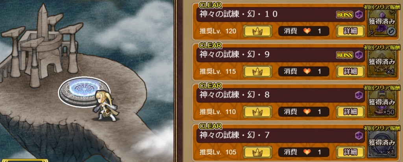The width and height of the screenshot is (403, 162).
Task: Click the purple element icon on 神々の試練・幻・9
Action: (359, 55)
